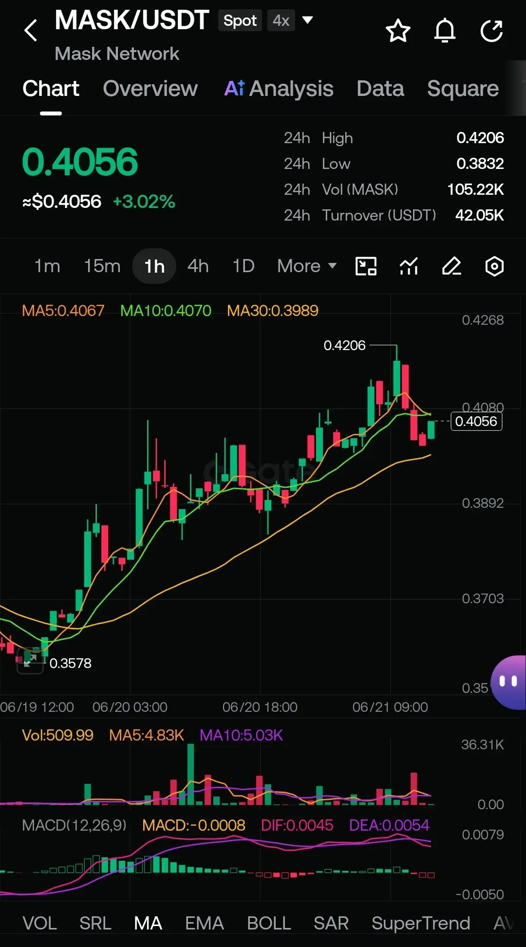Tap the 24h Vol value 105.22K

coord(475,189)
